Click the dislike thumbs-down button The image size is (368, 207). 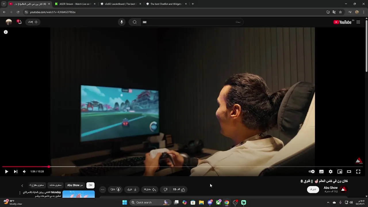coord(165,189)
